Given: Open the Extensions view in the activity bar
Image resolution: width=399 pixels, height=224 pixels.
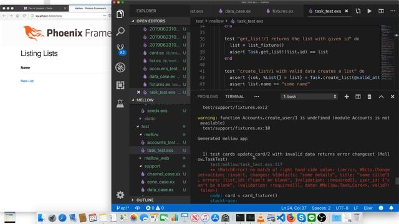Looking at the screenshot, I should tap(120, 85).
